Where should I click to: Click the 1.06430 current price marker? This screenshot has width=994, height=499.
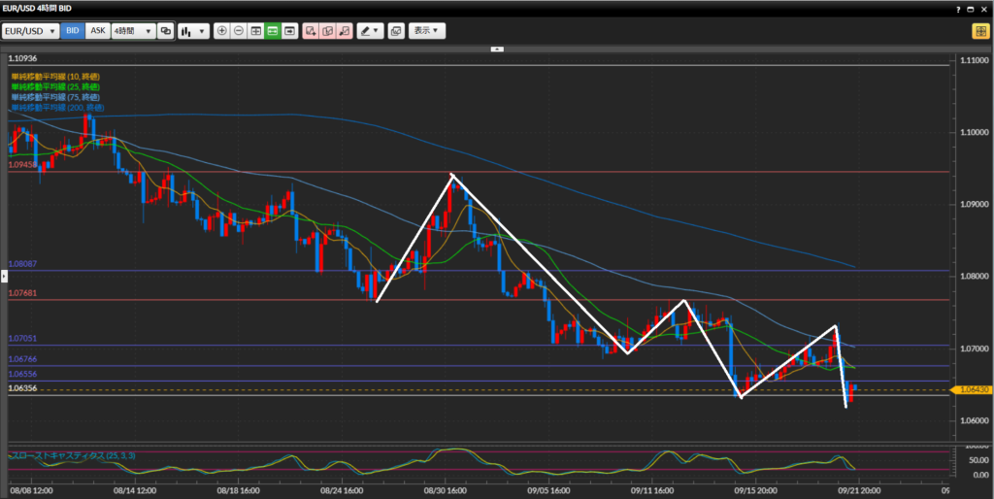[974, 389]
